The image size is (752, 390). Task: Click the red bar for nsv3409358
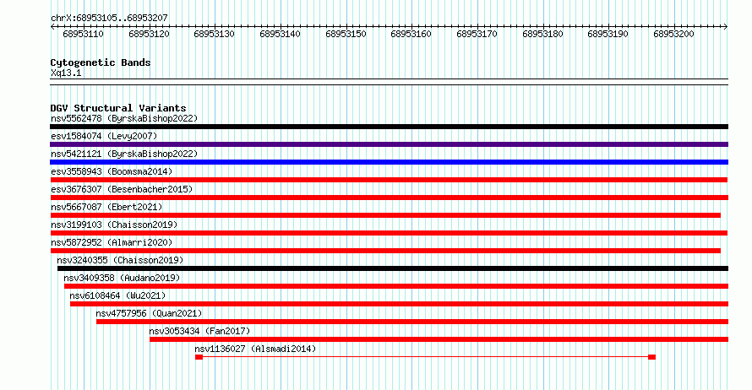point(396,286)
